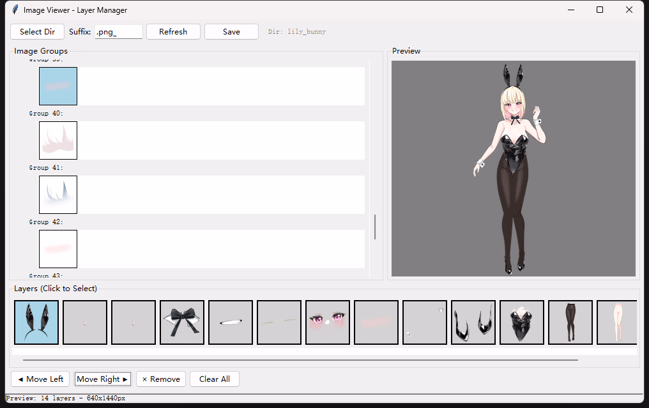
Task: Select the black gloves layer thumbnail
Action: point(473,322)
